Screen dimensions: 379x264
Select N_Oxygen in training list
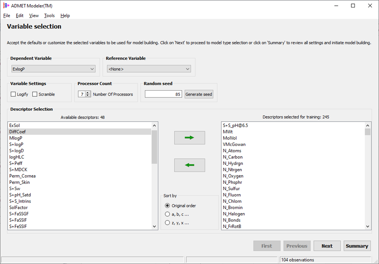point(293,176)
